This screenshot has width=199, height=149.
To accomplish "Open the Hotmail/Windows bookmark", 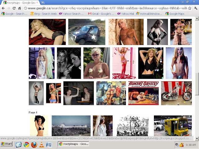I will pyautogui.click(x=149, y=14).
